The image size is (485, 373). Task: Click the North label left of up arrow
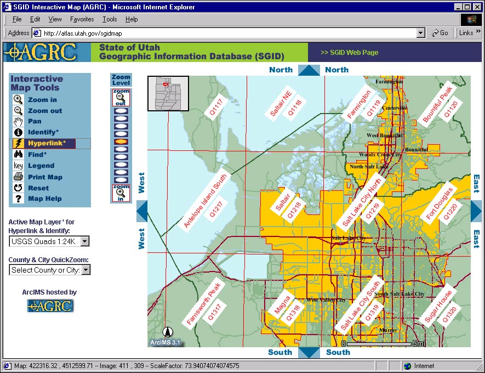click(281, 70)
